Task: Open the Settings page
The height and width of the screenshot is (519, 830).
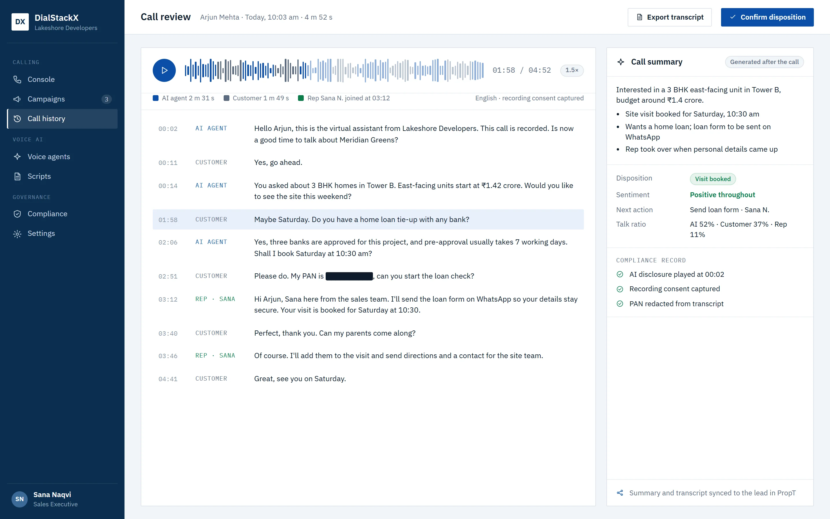Action: tap(62, 234)
